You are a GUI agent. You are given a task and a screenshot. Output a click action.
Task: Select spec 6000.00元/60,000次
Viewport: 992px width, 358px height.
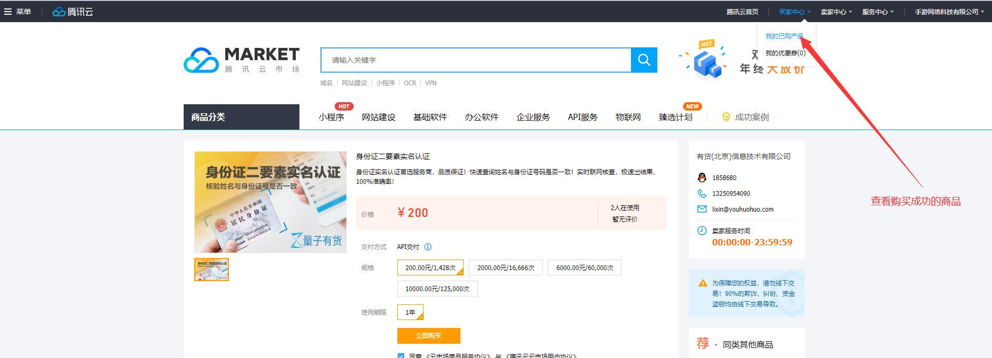(585, 267)
